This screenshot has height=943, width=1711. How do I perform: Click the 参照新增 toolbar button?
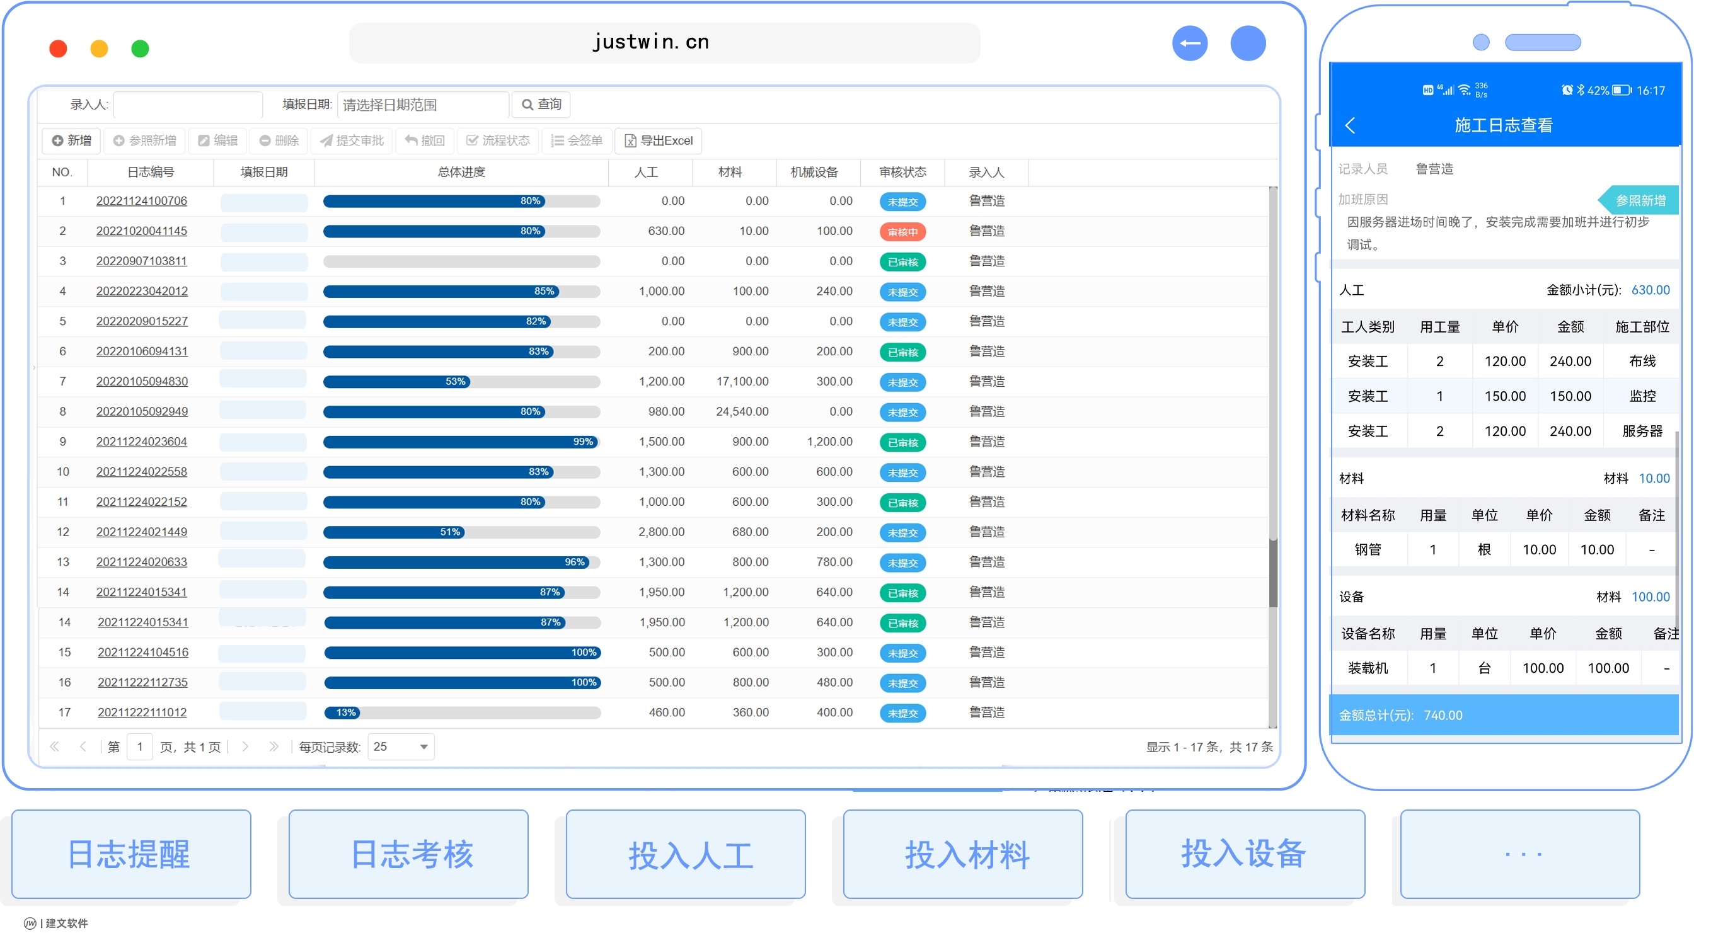point(145,140)
